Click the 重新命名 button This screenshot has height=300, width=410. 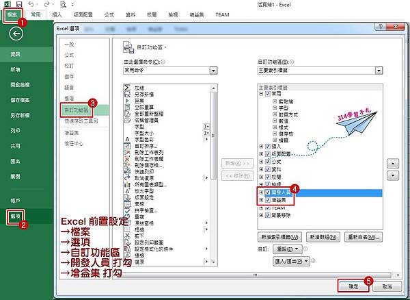(364, 237)
